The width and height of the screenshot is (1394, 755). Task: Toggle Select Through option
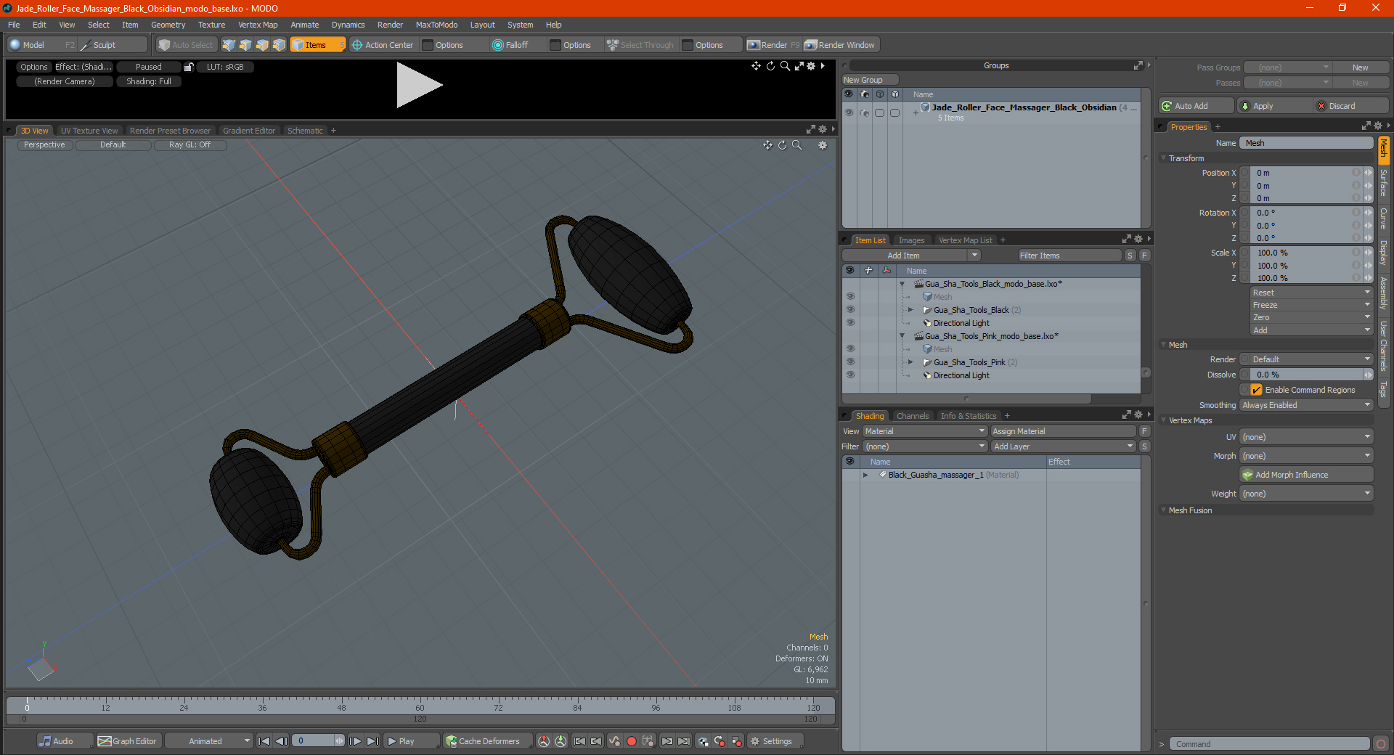point(640,45)
